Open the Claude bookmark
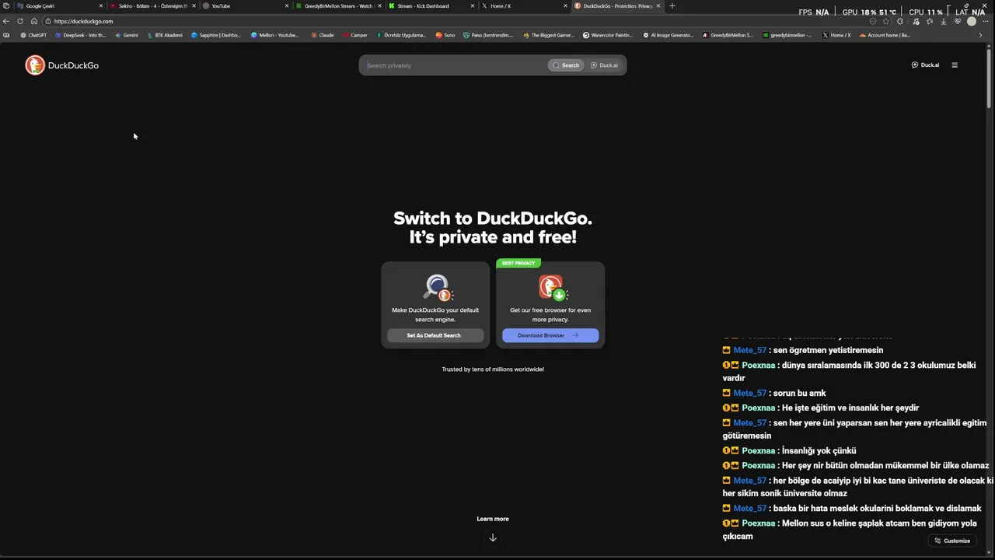Screen dimensions: 995x560 (323, 35)
